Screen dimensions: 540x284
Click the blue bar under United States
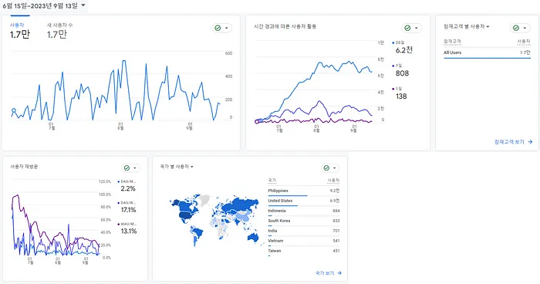tap(283, 206)
